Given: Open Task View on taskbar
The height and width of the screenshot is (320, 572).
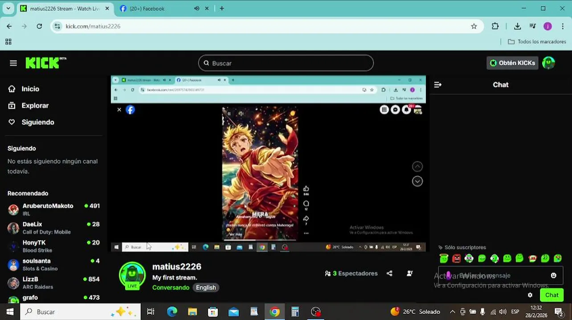Looking at the screenshot, I should click(151, 312).
